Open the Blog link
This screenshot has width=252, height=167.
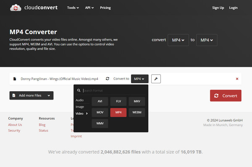point(42,125)
